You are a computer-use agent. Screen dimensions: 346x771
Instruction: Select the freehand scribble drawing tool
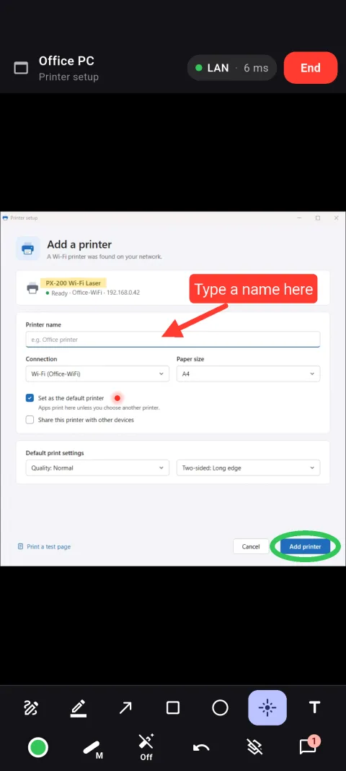click(31, 707)
